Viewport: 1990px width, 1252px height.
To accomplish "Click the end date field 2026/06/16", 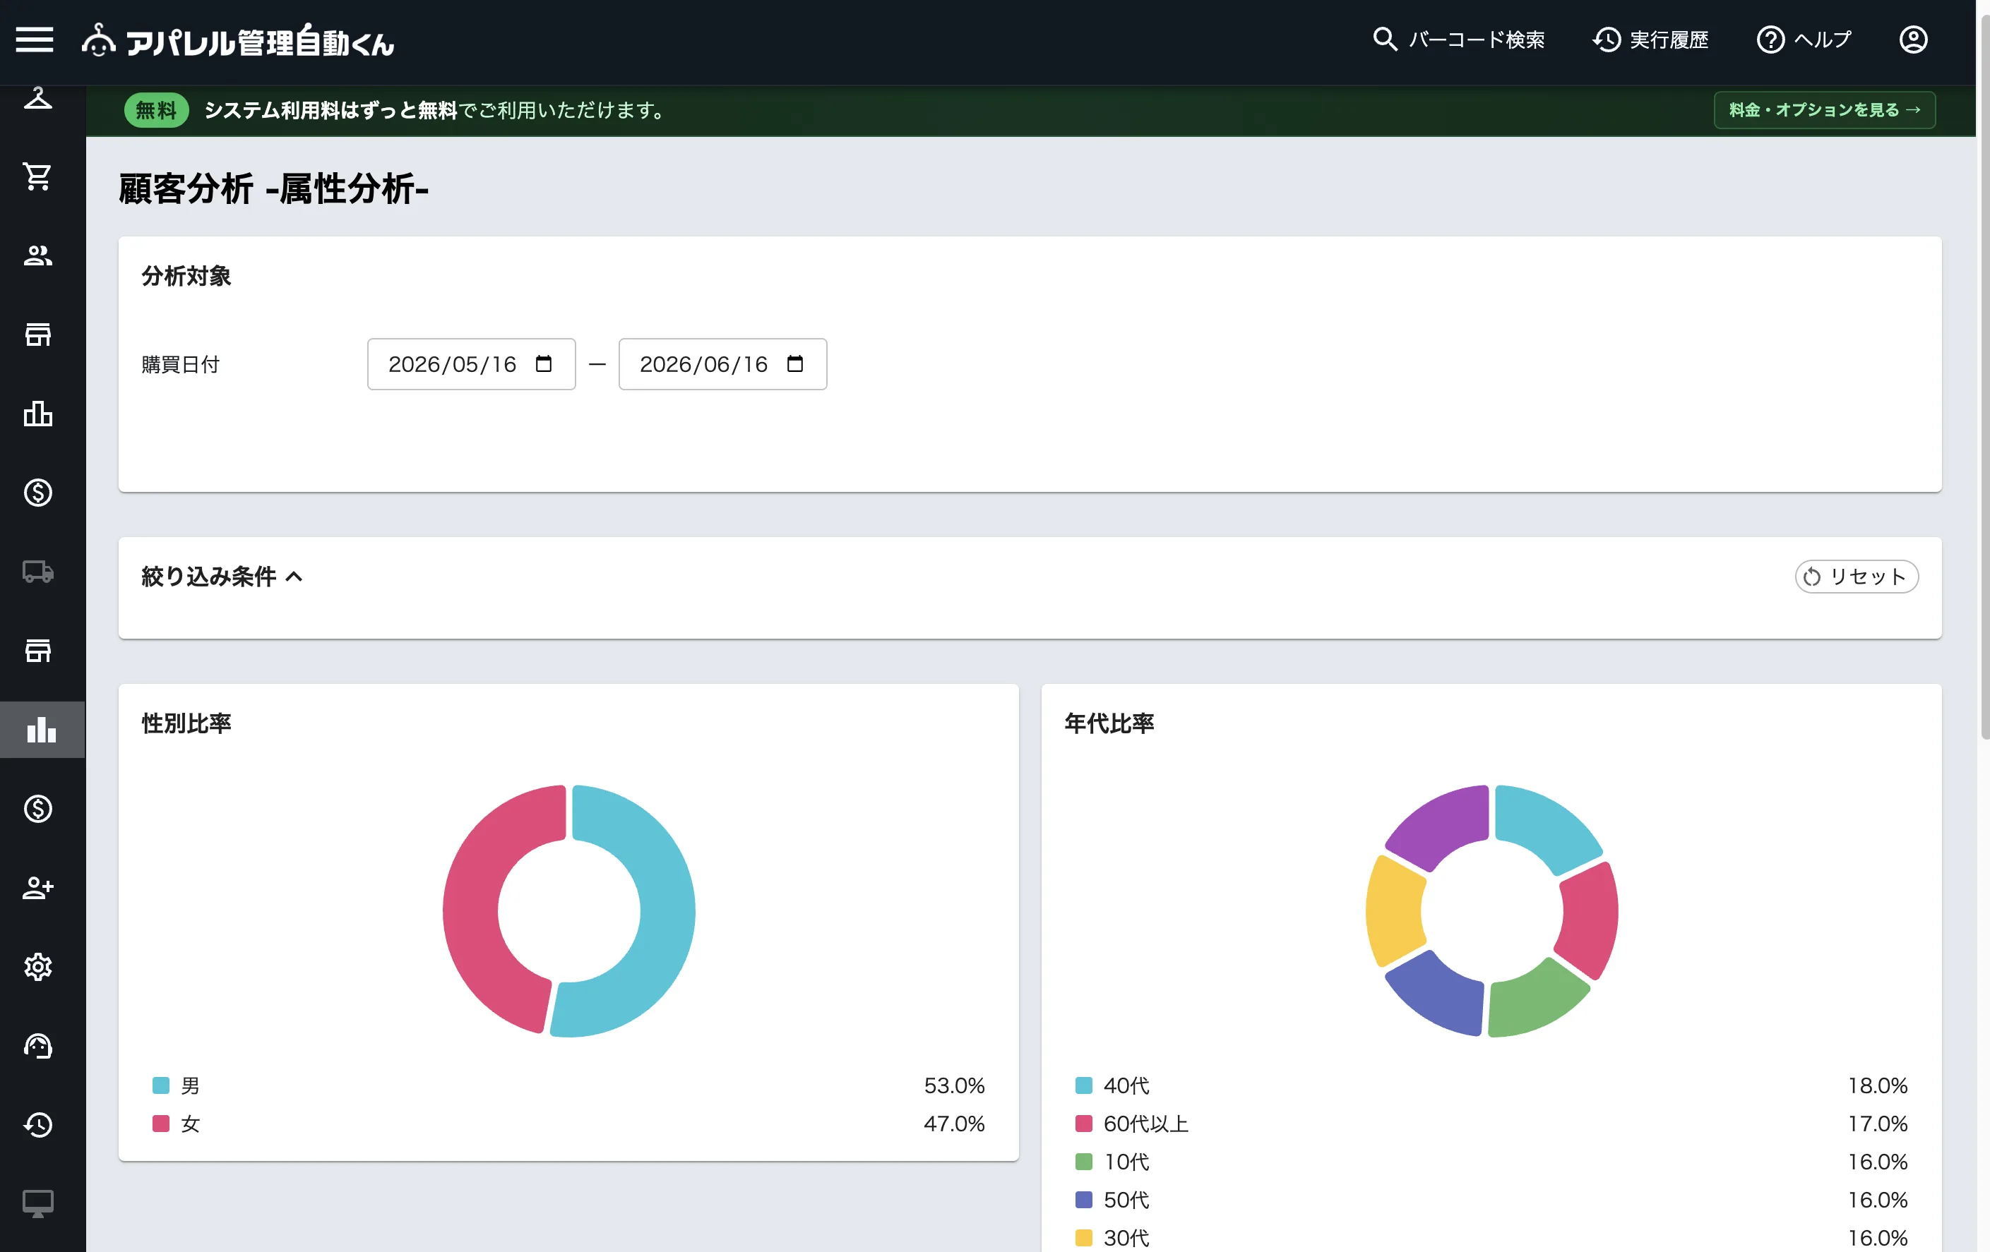I will (722, 363).
